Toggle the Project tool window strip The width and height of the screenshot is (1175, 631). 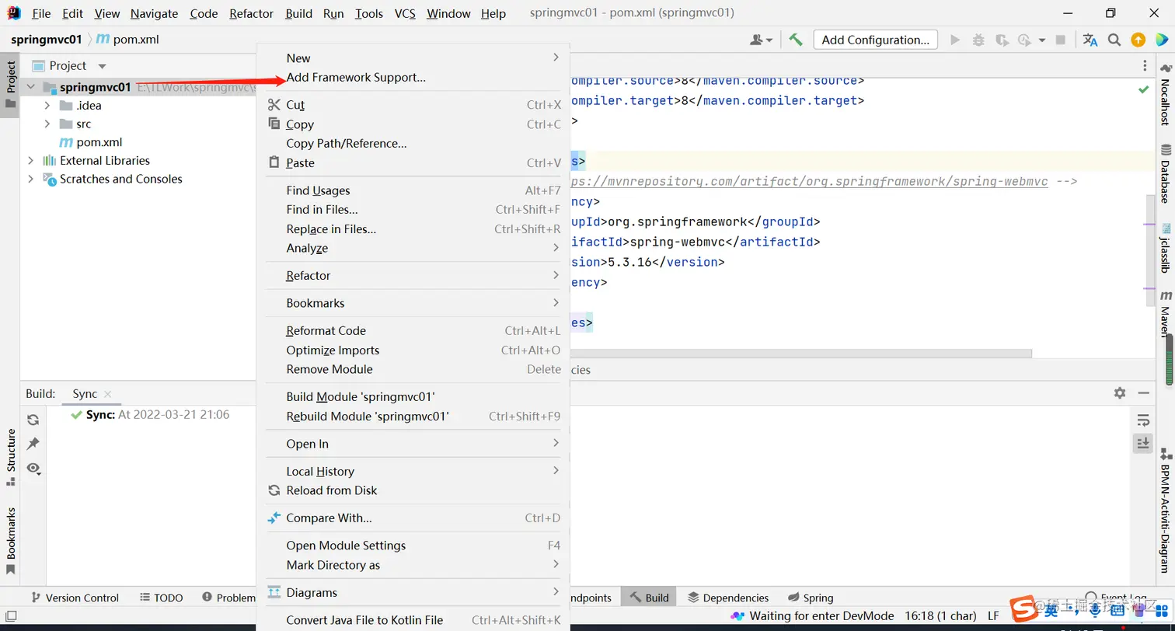coord(10,85)
